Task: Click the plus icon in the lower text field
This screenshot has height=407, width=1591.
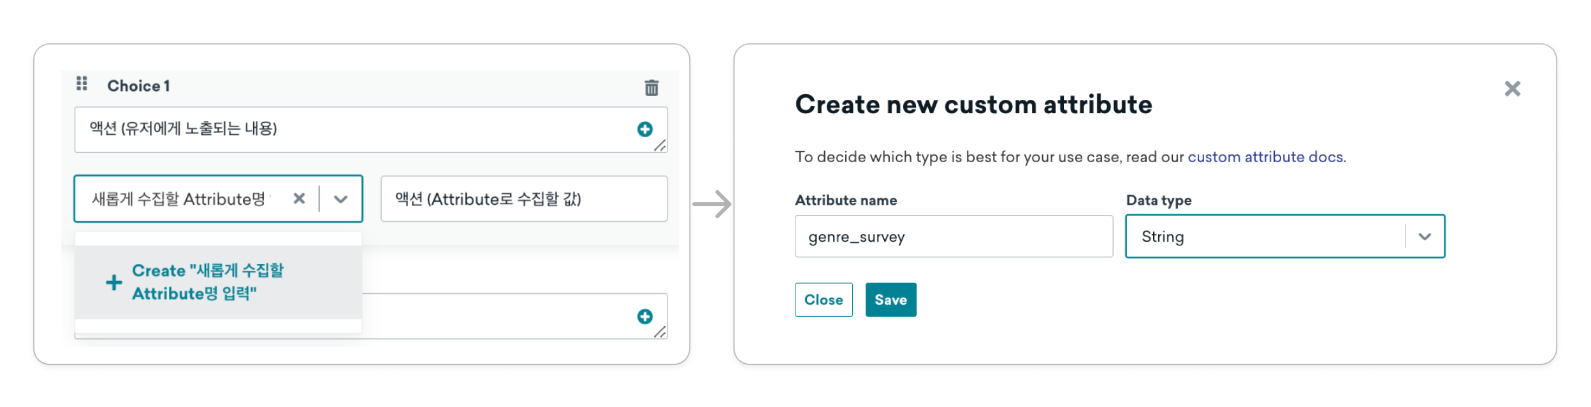Action: point(644,316)
